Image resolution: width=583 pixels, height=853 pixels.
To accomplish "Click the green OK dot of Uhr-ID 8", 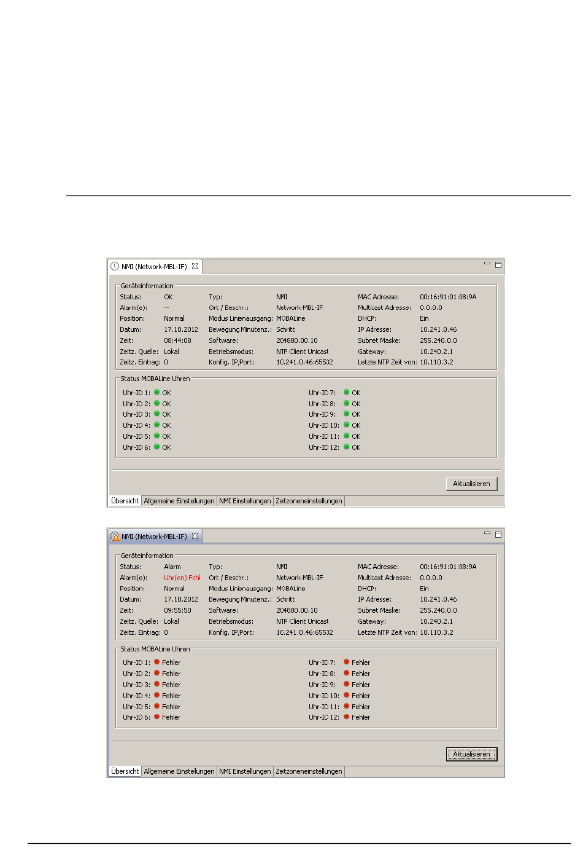I will [347, 403].
